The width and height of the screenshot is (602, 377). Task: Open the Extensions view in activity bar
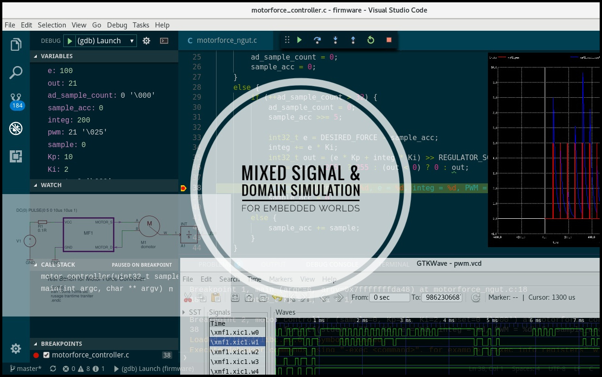click(16, 156)
